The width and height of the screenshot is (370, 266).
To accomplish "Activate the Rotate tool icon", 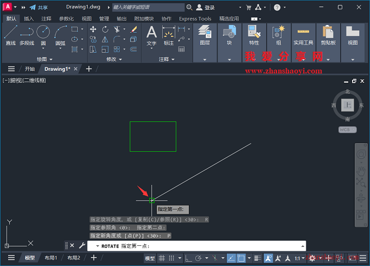I will 105,29.
